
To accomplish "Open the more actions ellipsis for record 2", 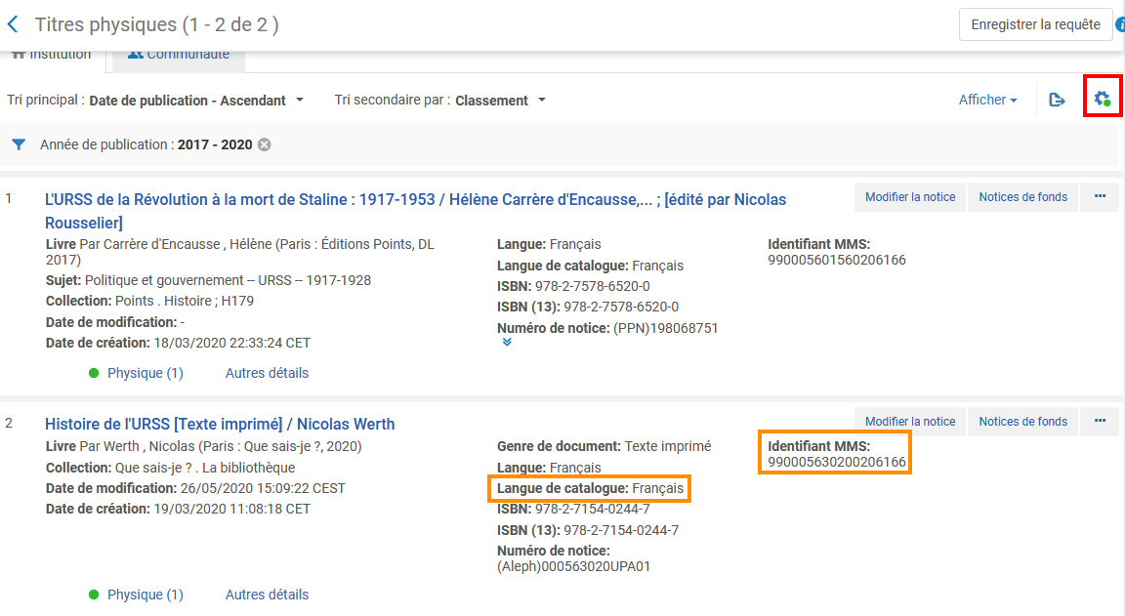I will click(1100, 422).
